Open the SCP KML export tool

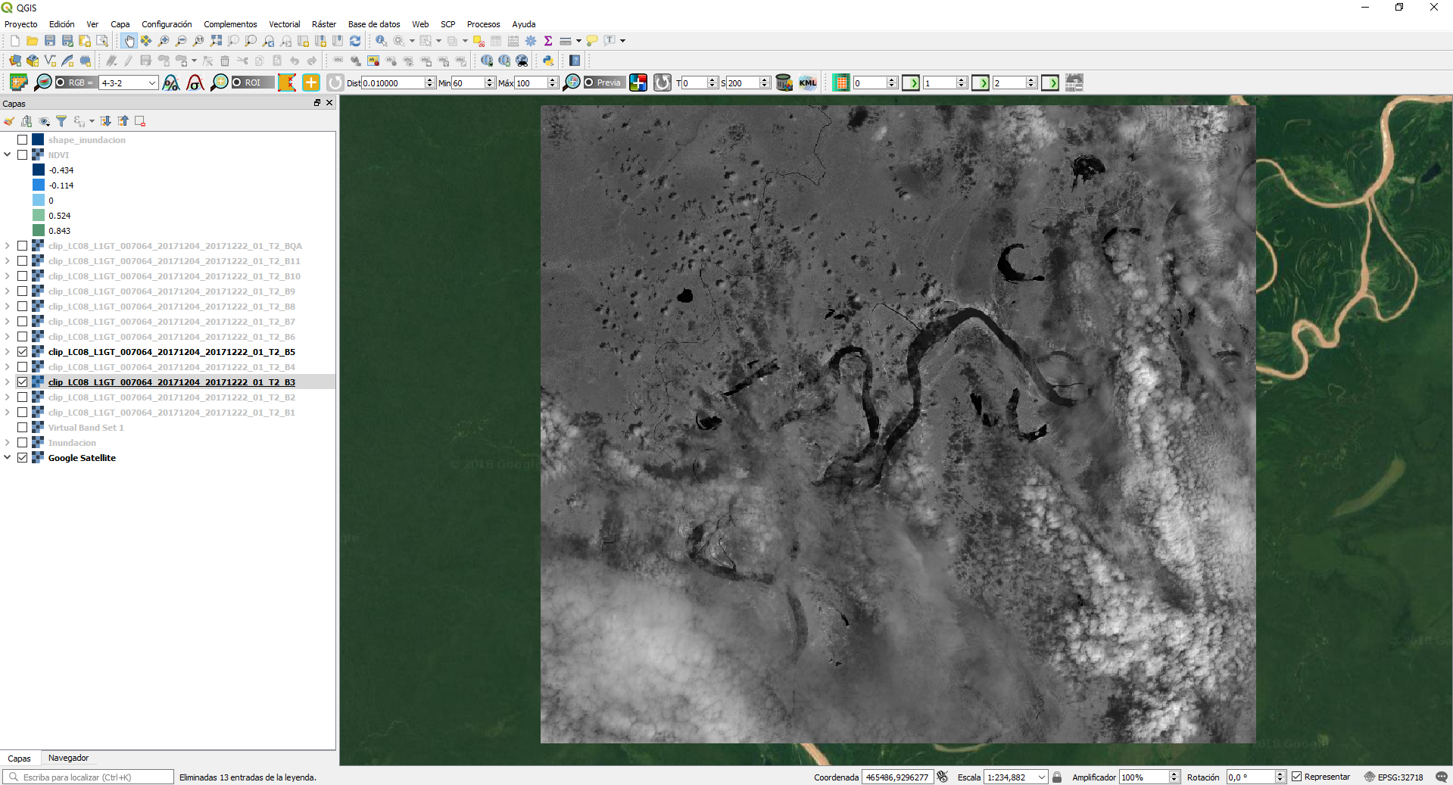[808, 83]
